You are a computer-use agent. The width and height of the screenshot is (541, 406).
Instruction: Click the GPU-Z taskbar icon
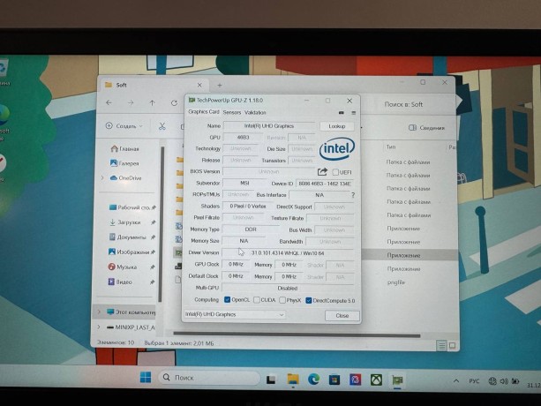click(397, 380)
